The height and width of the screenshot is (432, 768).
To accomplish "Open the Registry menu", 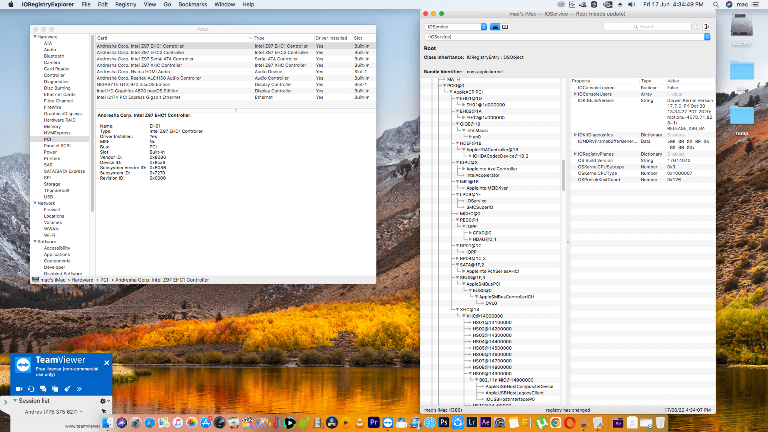I will 125,4.
